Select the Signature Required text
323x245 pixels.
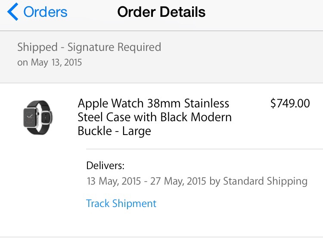click(x=114, y=47)
